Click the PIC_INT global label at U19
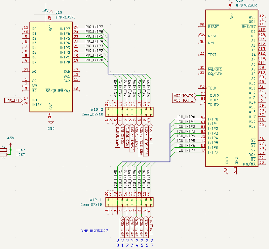 tap(13, 100)
